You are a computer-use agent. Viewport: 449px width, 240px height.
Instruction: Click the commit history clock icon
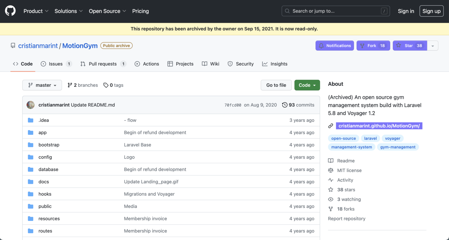coord(285,105)
